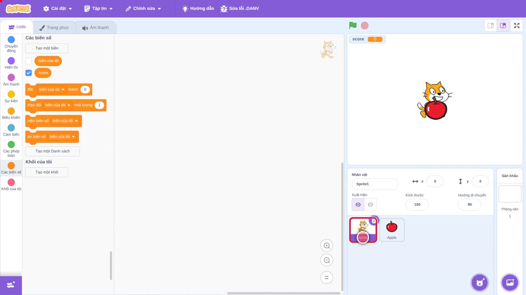Zoom out the code workspace

(327, 260)
